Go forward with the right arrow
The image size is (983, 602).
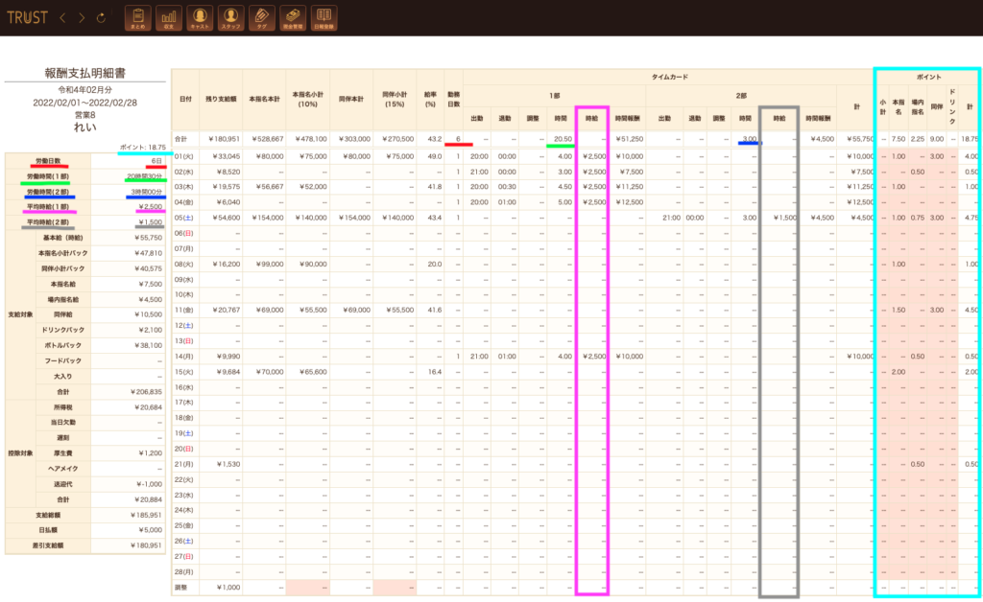82,18
